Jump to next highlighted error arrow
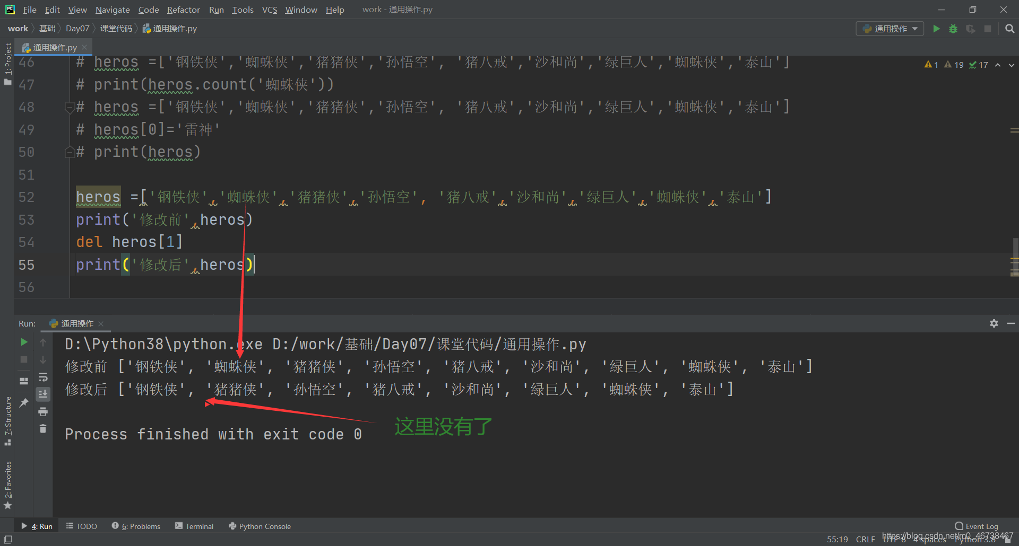This screenshot has height=546, width=1019. click(1011, 65)
